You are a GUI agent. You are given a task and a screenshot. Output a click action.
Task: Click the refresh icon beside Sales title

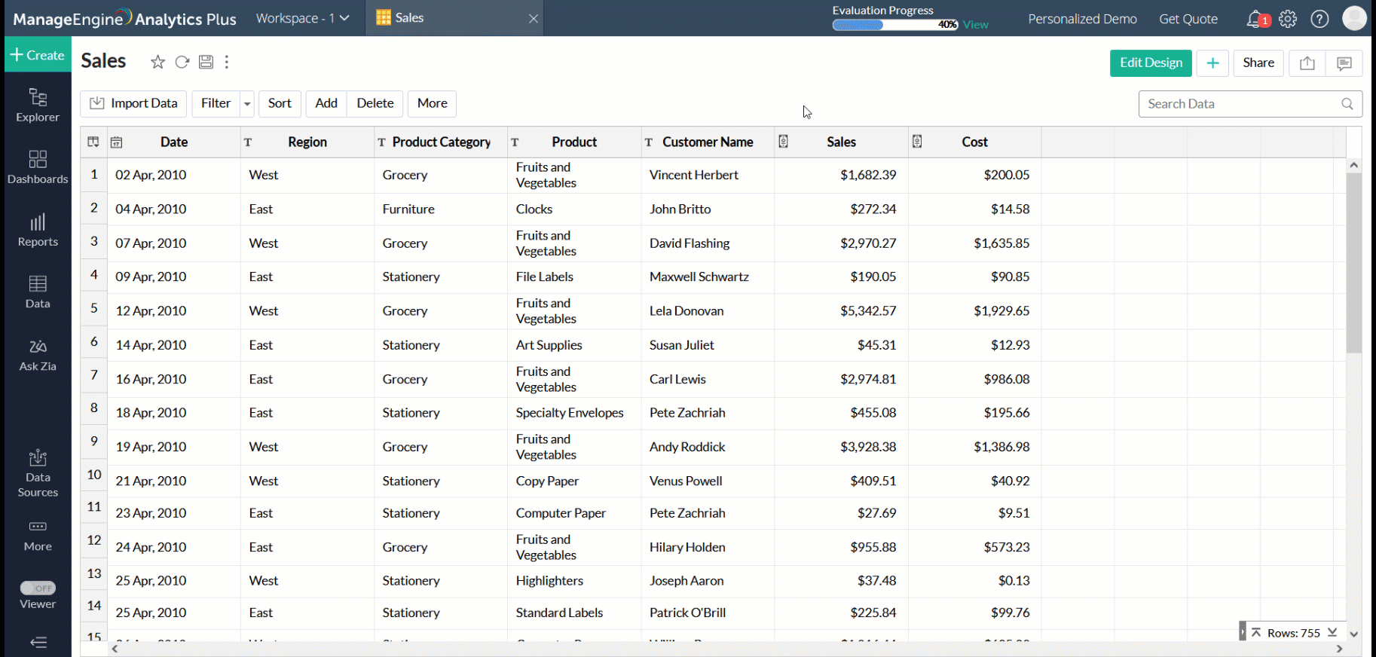tap(182, 63)
